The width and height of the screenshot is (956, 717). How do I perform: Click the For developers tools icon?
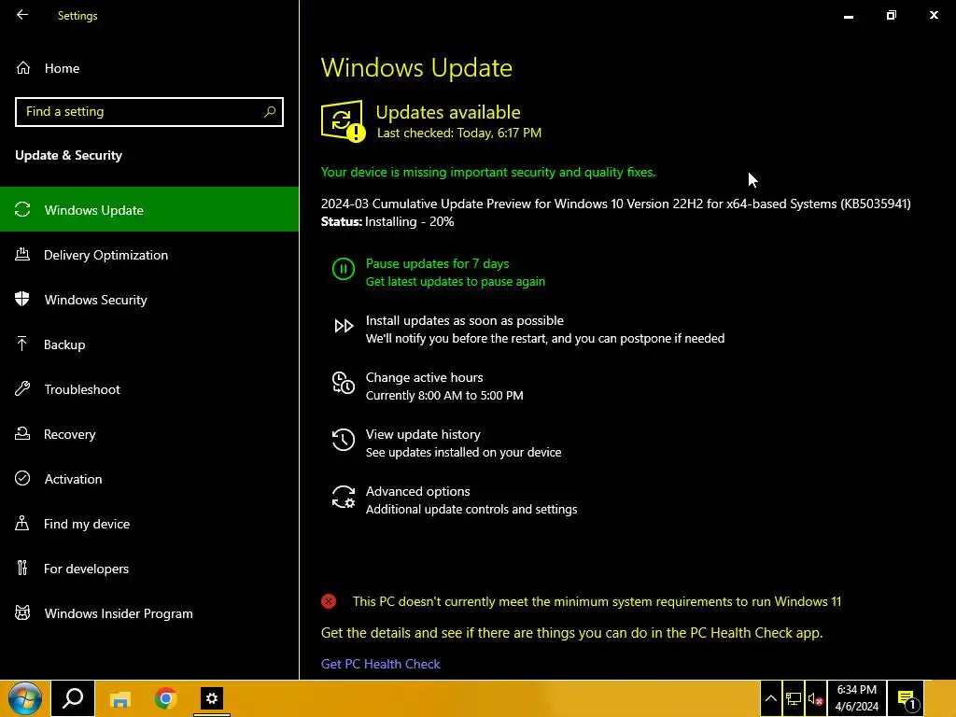(x=22, y=568)
